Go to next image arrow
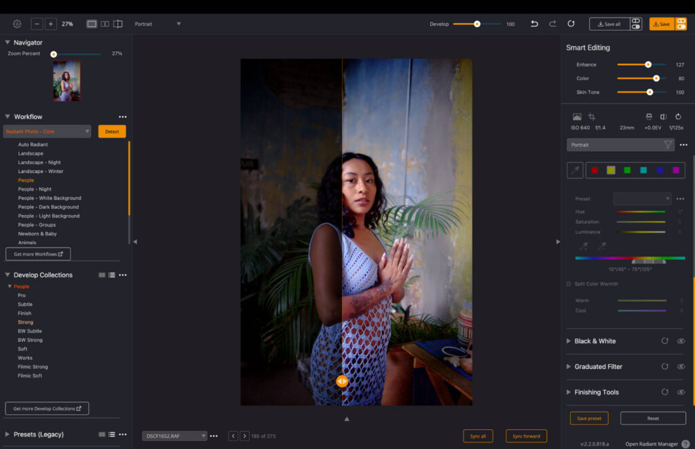Screen dimensions: 695x449 [x=244, y=436]
